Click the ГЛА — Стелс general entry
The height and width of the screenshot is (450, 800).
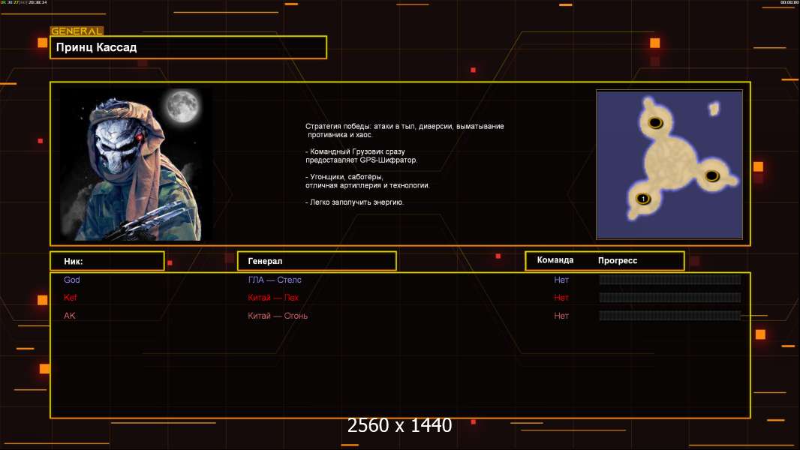(275, 280)
